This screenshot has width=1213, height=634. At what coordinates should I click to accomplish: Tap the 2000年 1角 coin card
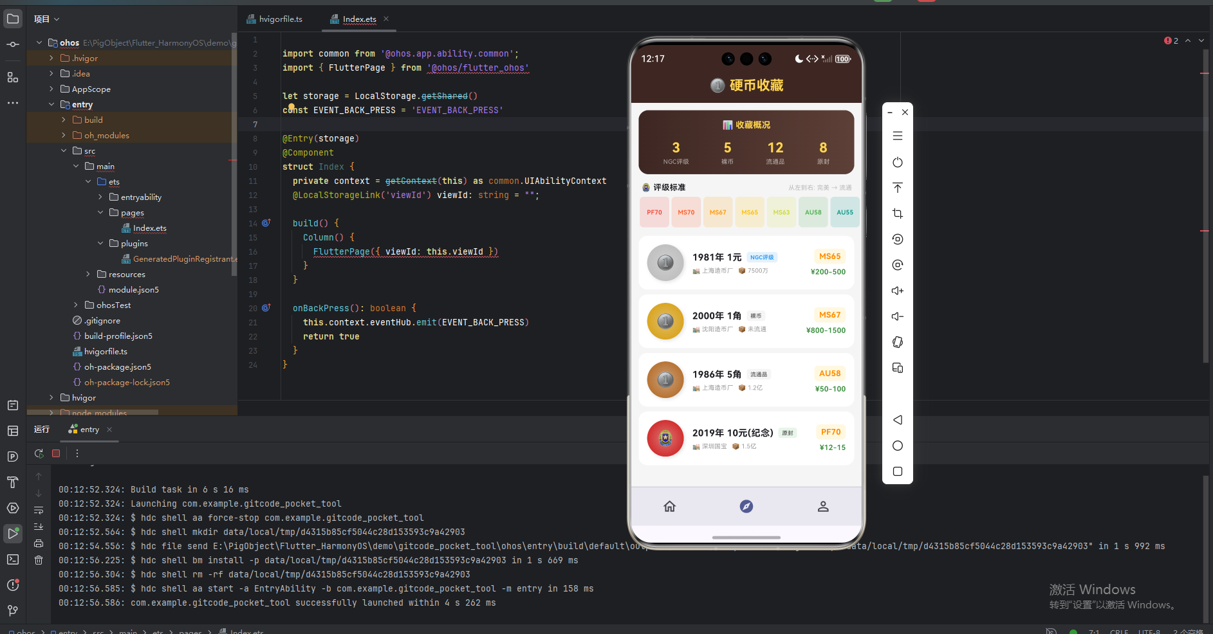746,321
